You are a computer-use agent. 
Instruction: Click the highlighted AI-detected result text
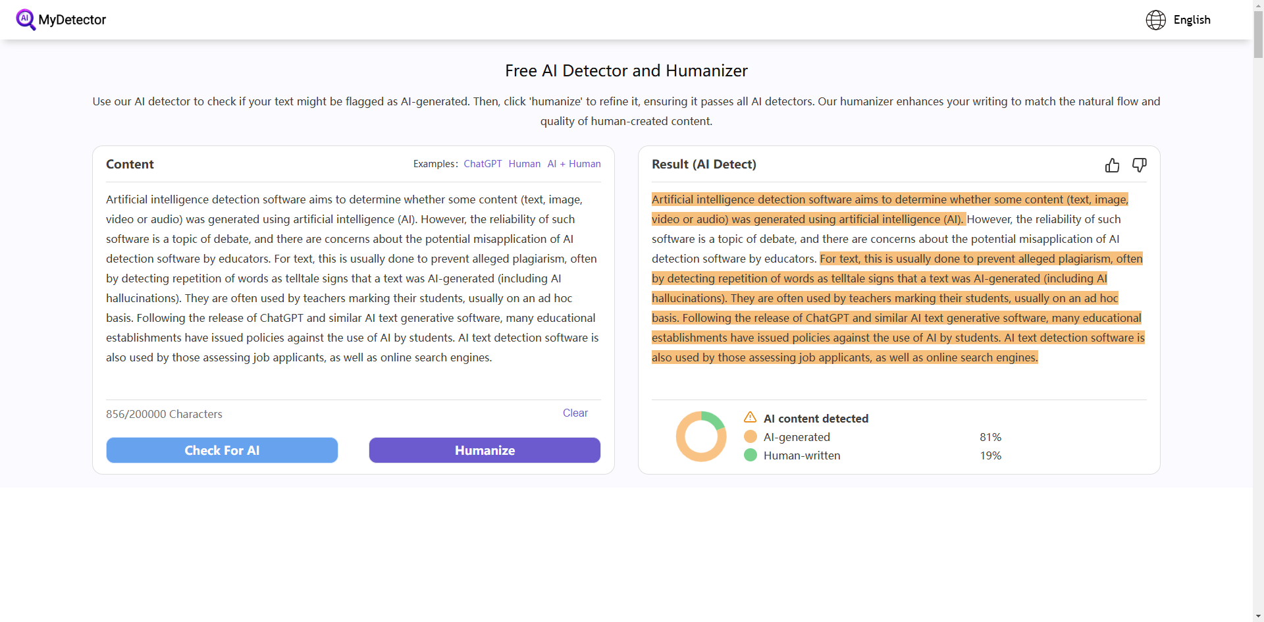(x=898, y=308)
